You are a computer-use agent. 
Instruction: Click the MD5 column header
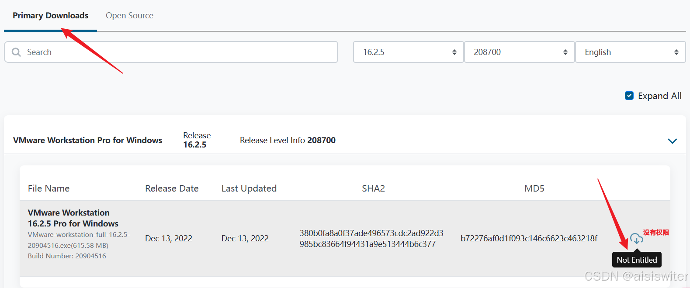(534, 189)
